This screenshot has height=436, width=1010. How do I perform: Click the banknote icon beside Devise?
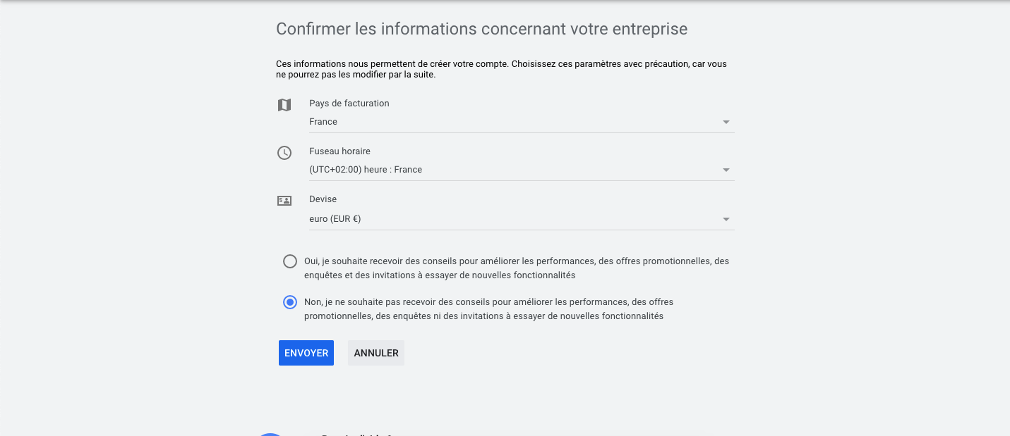coord(284,201)
